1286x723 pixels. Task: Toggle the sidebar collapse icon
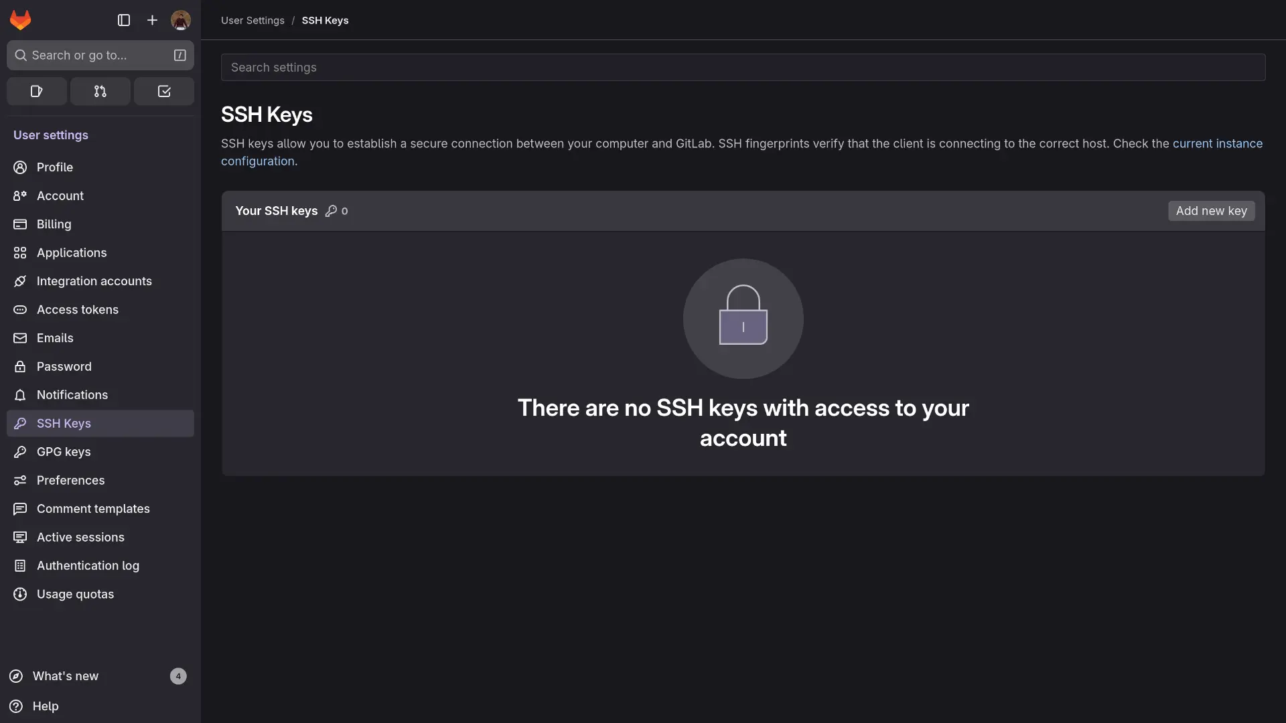(124, 20)
